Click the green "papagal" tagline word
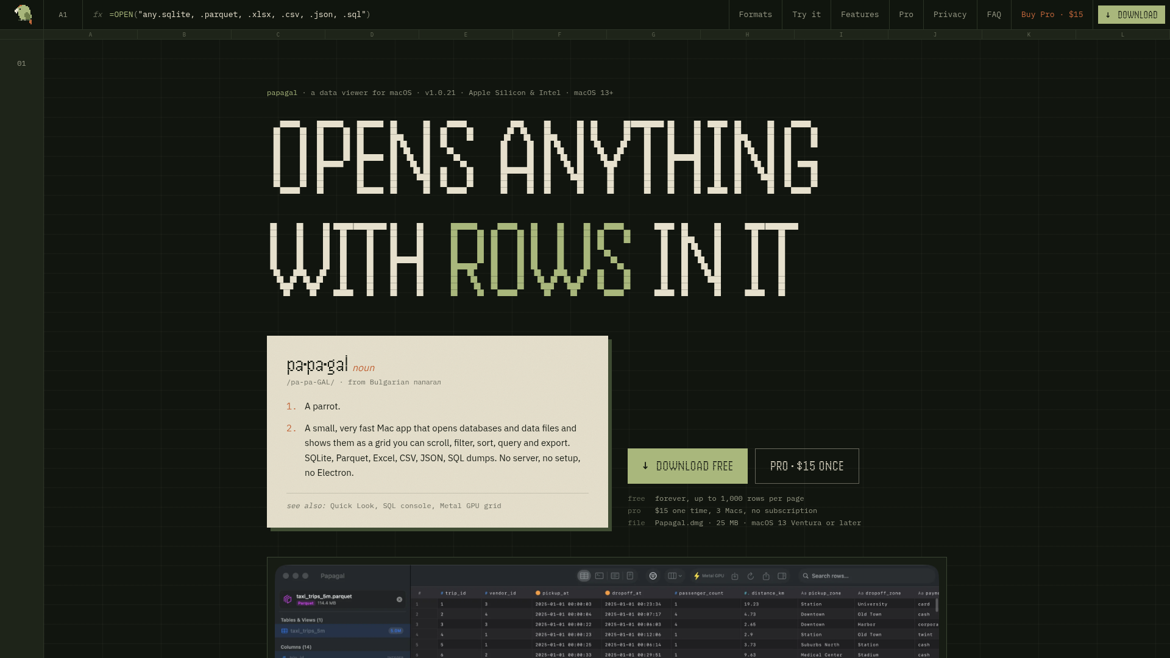Viewport: 1170px width, 658px height. tap(282, 93)
